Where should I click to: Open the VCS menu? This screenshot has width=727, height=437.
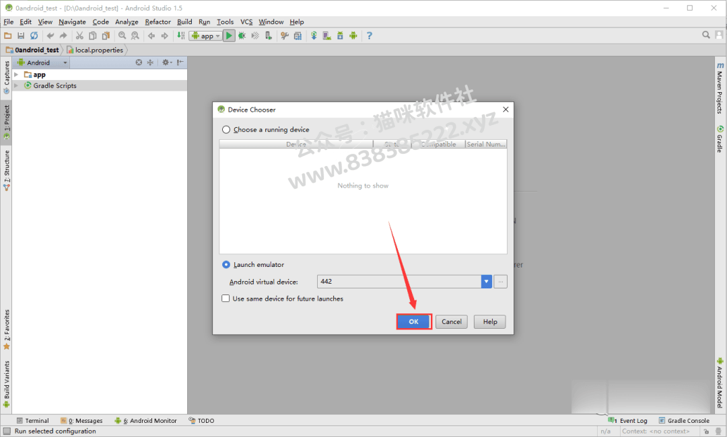click(246, 22)
